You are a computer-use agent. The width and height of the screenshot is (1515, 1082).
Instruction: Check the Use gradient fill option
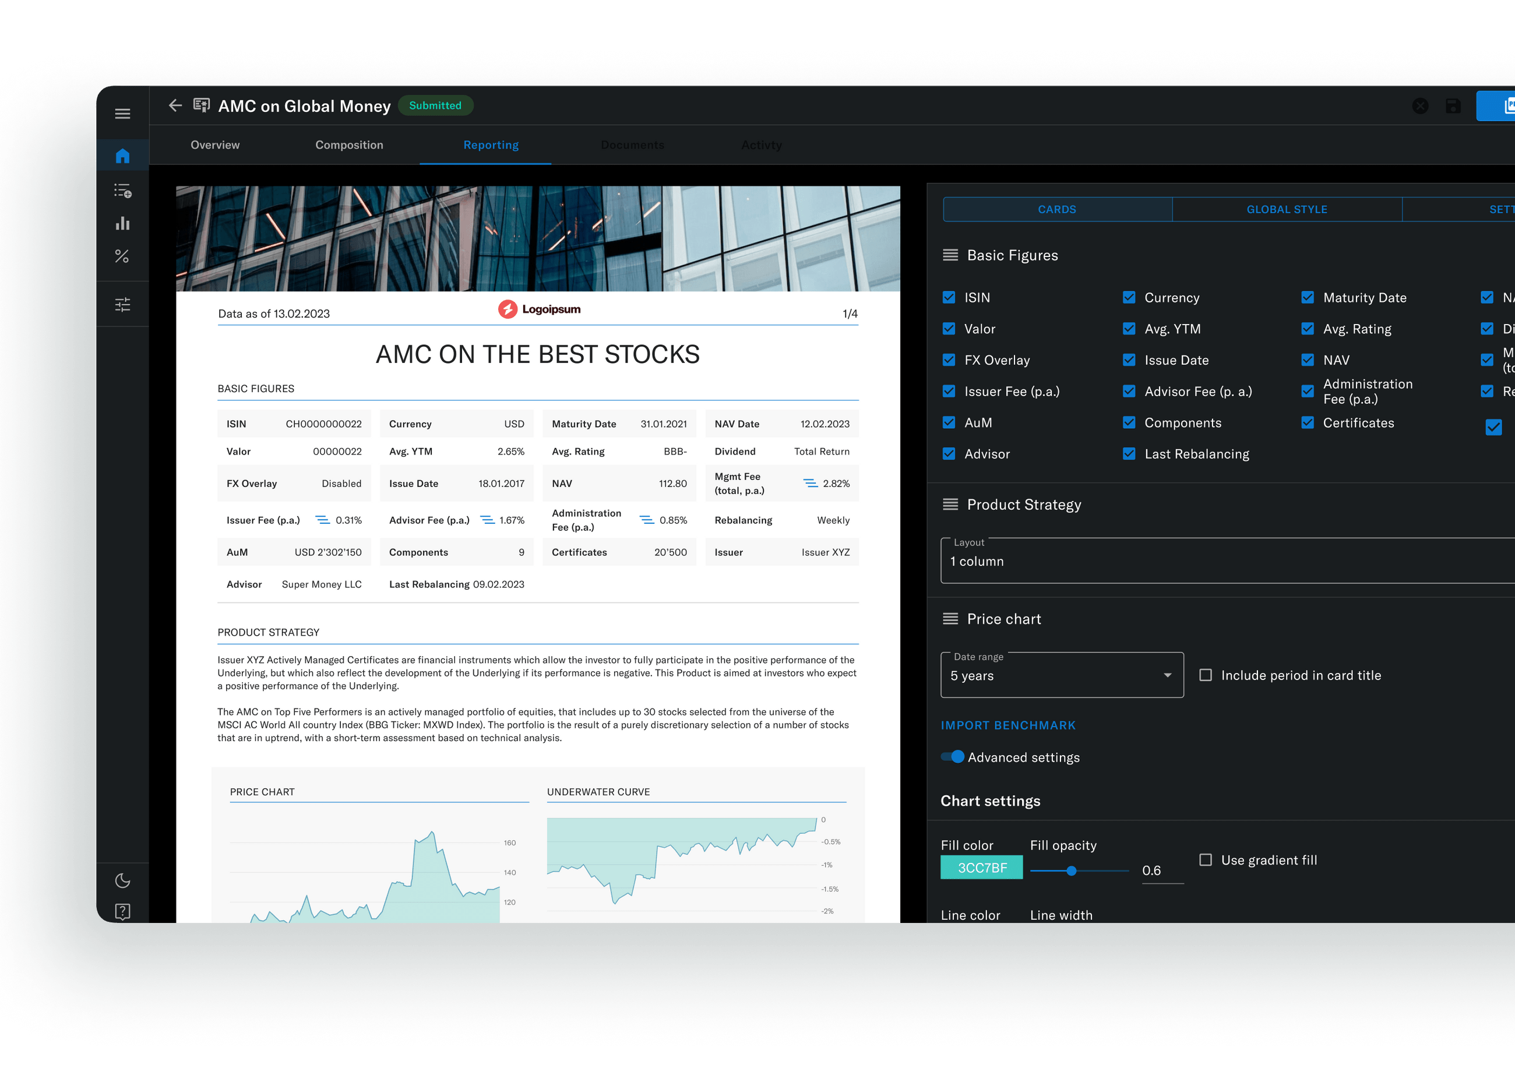1205,859
